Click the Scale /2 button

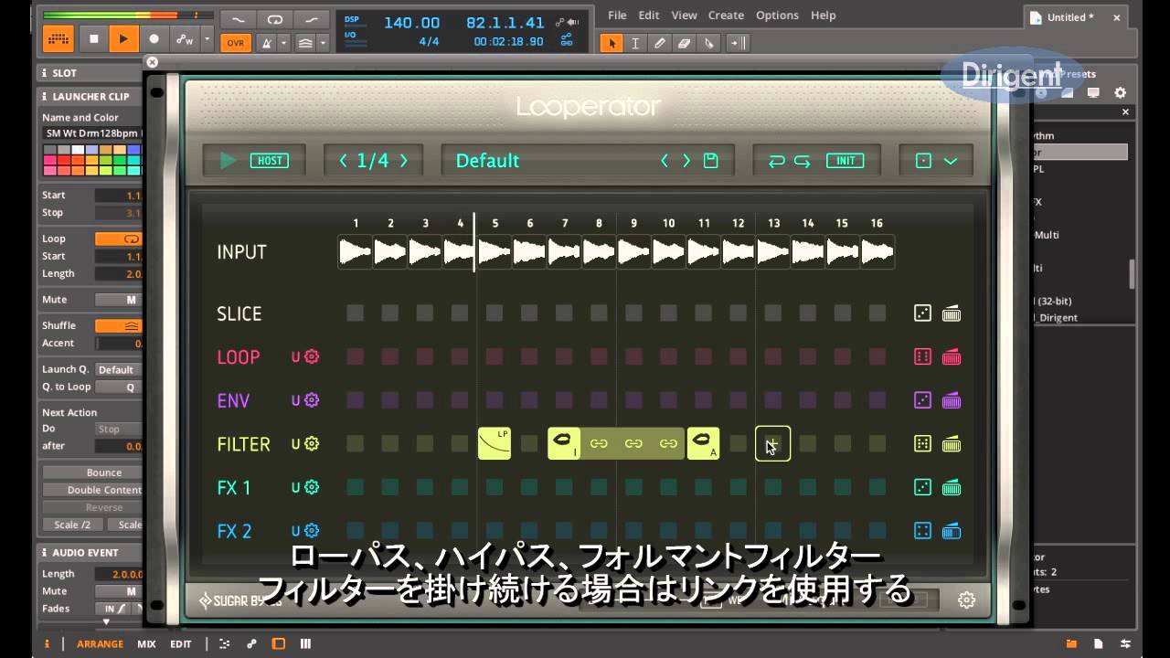73,525
